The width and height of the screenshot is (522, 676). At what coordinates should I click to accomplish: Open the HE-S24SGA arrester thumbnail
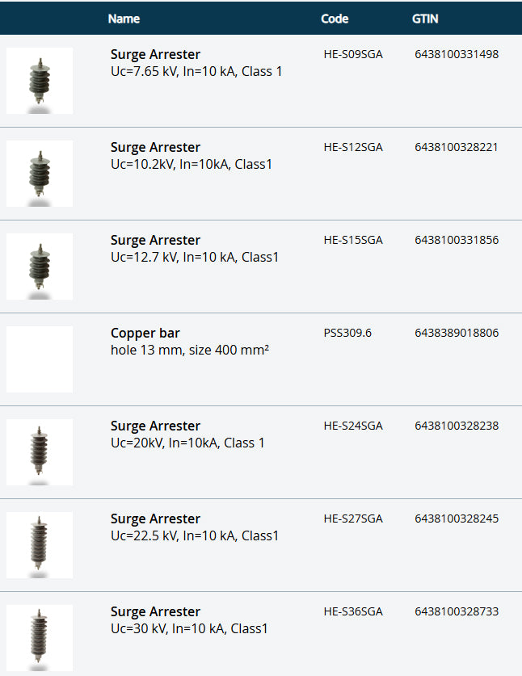(39, 452)
